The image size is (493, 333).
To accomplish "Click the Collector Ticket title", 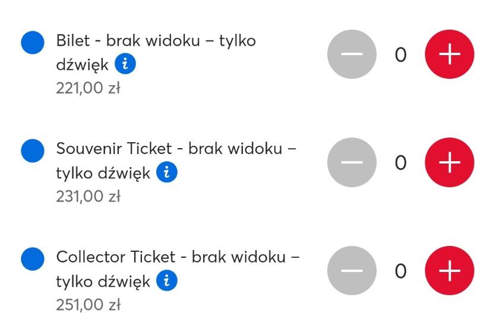I will [x=178, y=258].
